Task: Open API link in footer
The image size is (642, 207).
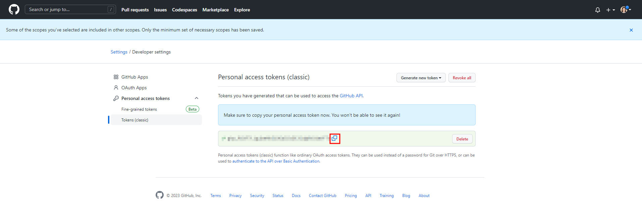Action: [x=368, y=196]
